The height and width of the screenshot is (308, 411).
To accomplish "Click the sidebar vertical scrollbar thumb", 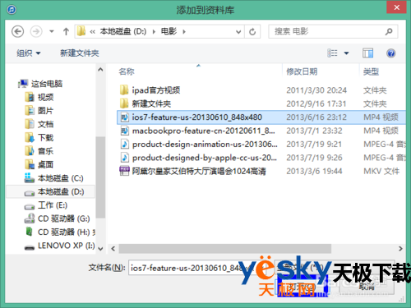I will coord(100,177).
